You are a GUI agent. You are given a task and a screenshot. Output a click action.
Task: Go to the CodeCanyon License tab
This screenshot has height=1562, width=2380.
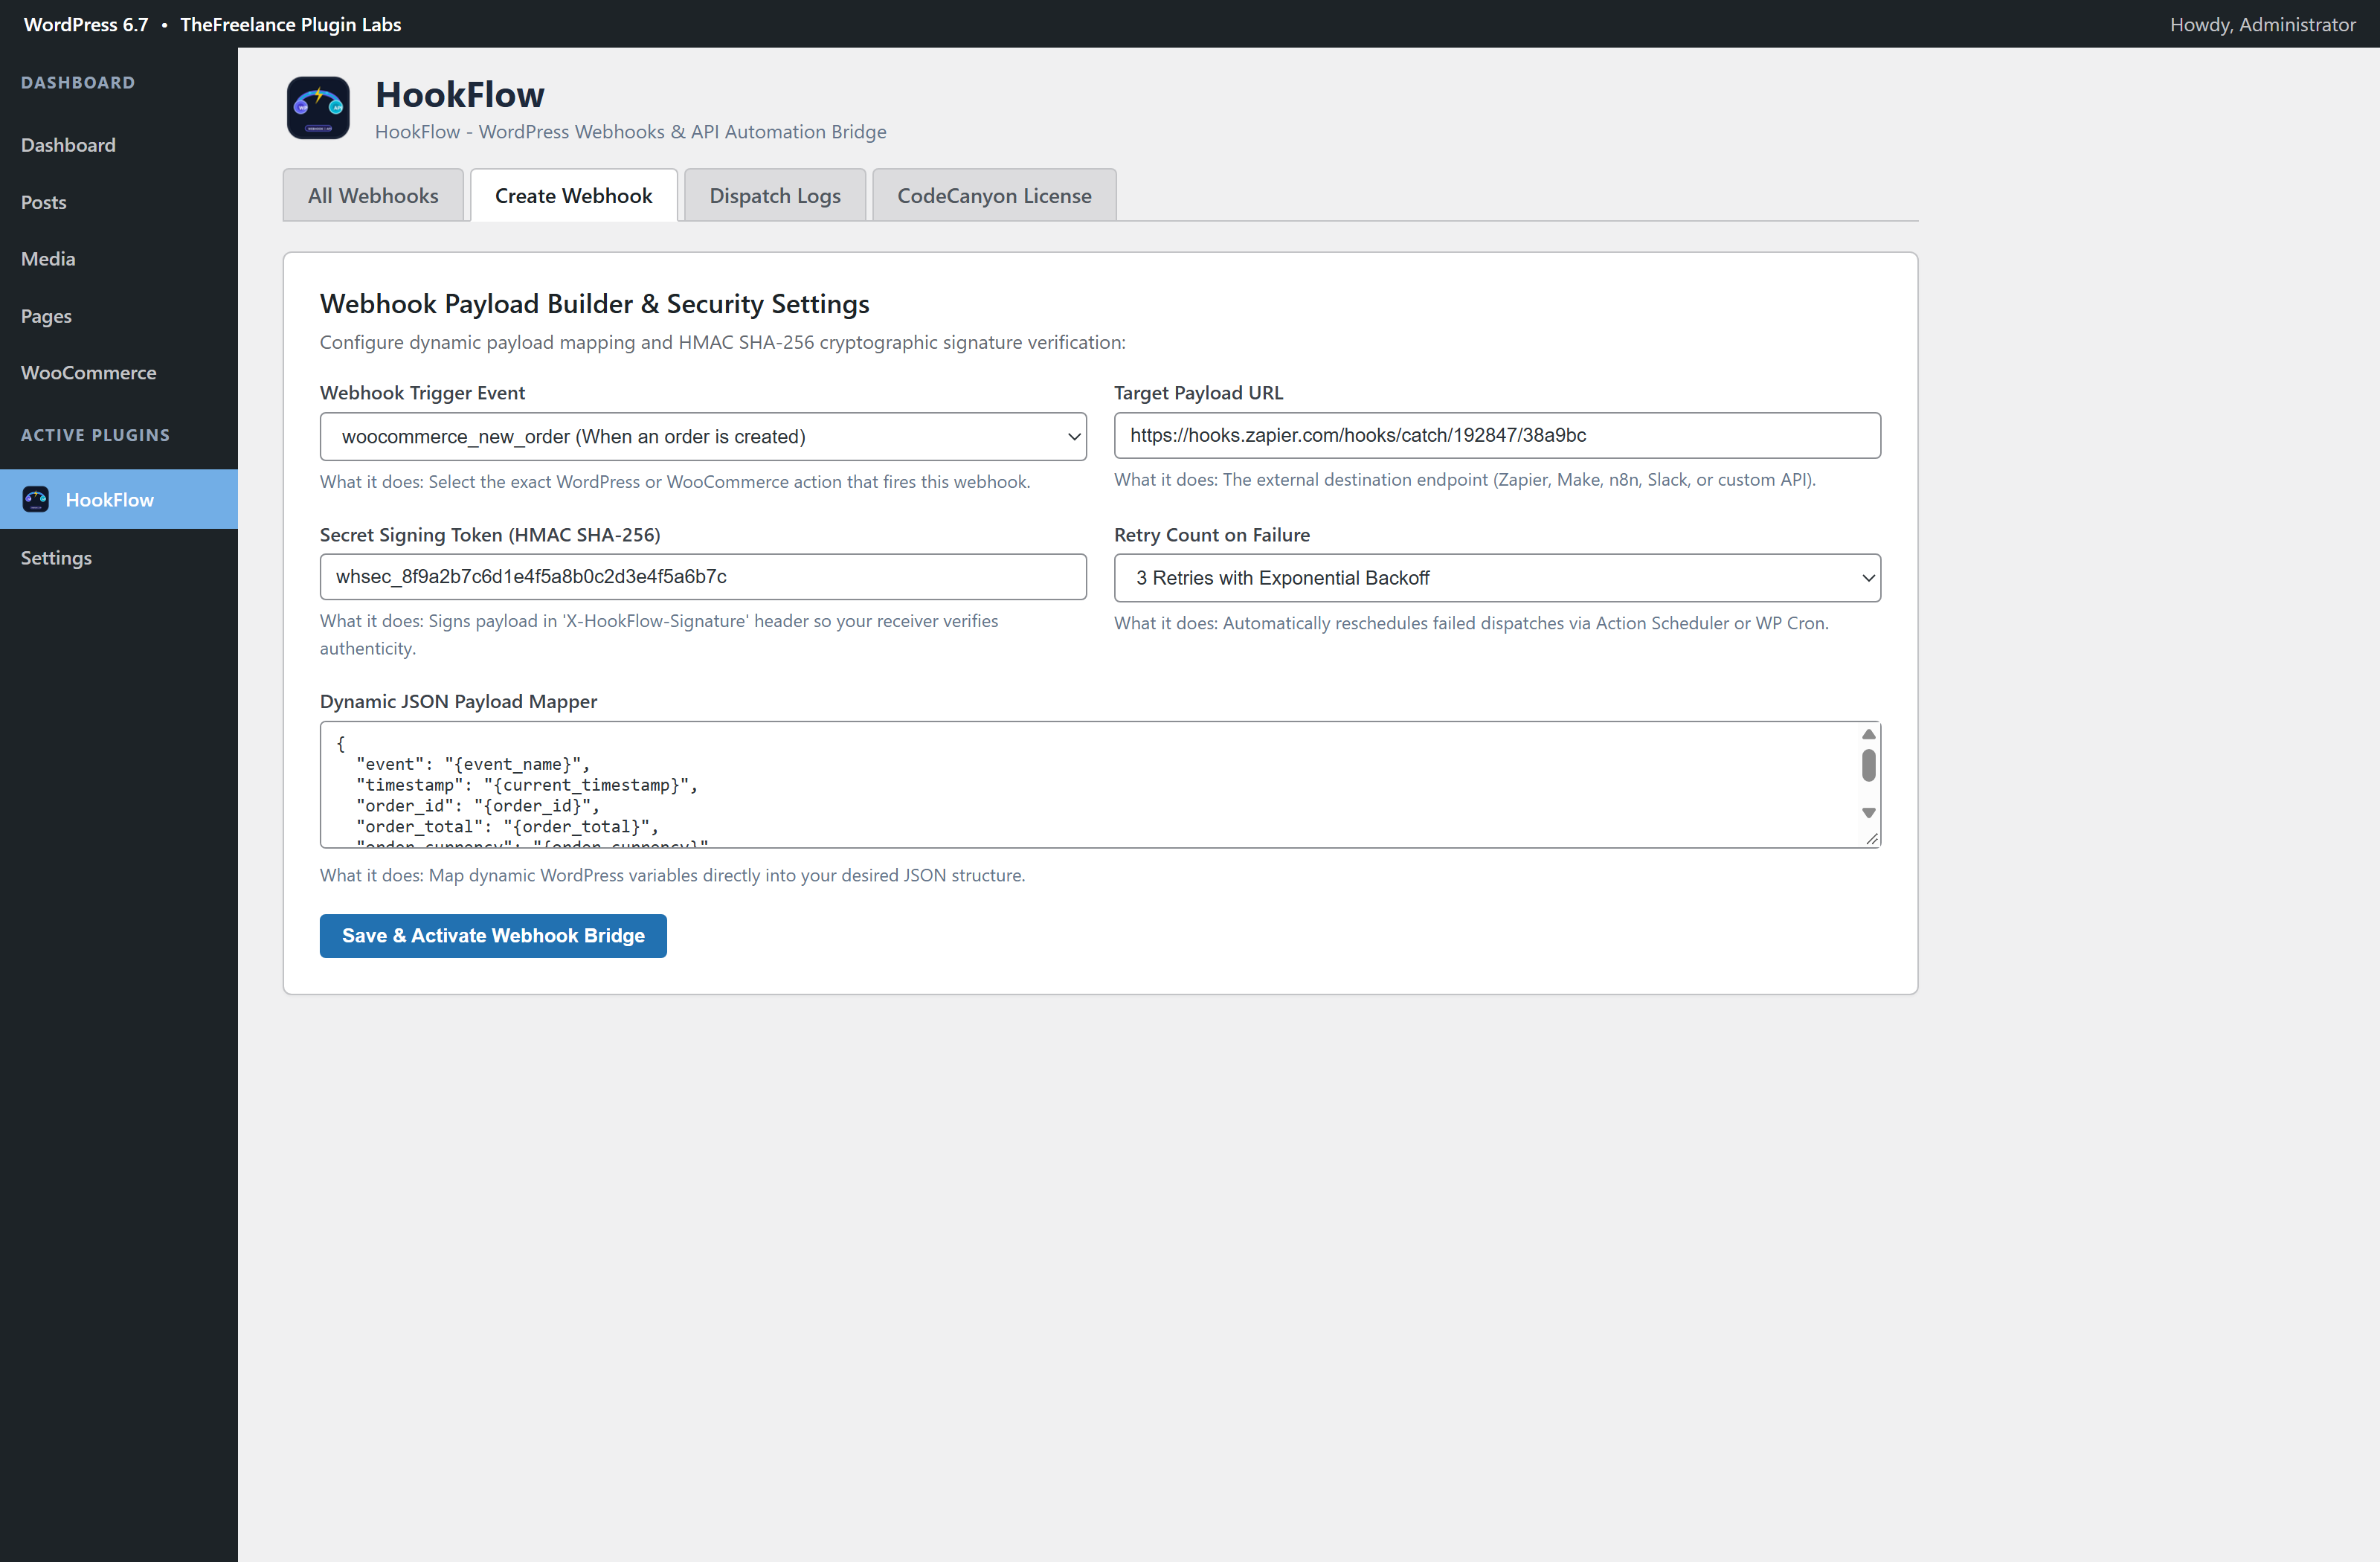[x=994, y=195]
